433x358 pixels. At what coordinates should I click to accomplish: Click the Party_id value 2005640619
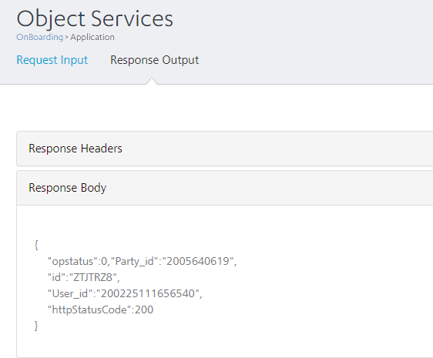coord(198,261)
